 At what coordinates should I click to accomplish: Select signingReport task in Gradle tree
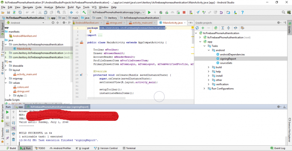[228, 59]
